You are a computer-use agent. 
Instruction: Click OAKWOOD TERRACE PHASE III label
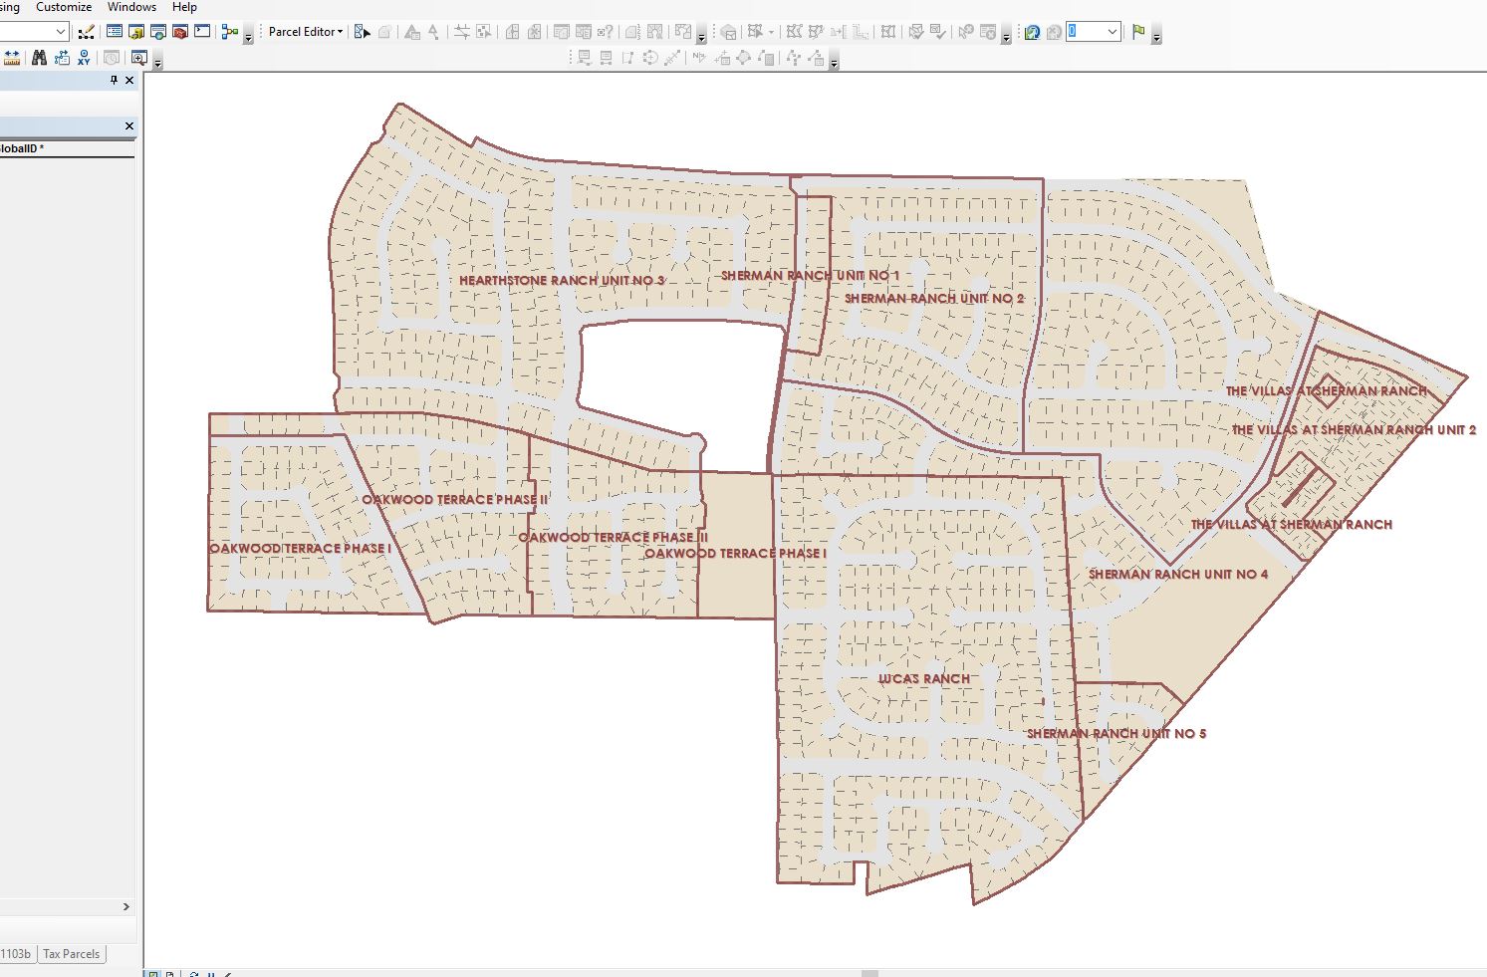pos(613,538)
